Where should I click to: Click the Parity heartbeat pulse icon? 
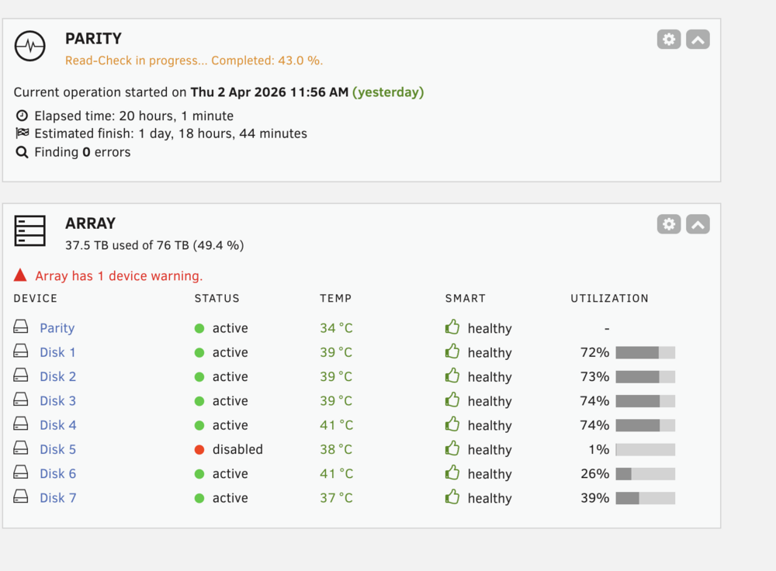[x=29, y=46]
